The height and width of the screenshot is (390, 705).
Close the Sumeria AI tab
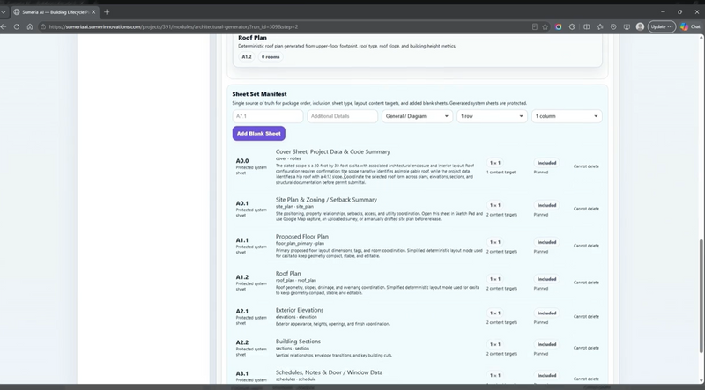coord(93,12)
